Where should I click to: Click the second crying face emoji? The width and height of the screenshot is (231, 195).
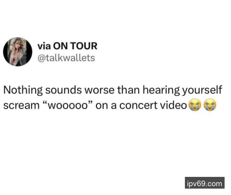click(x=210, y=105)
